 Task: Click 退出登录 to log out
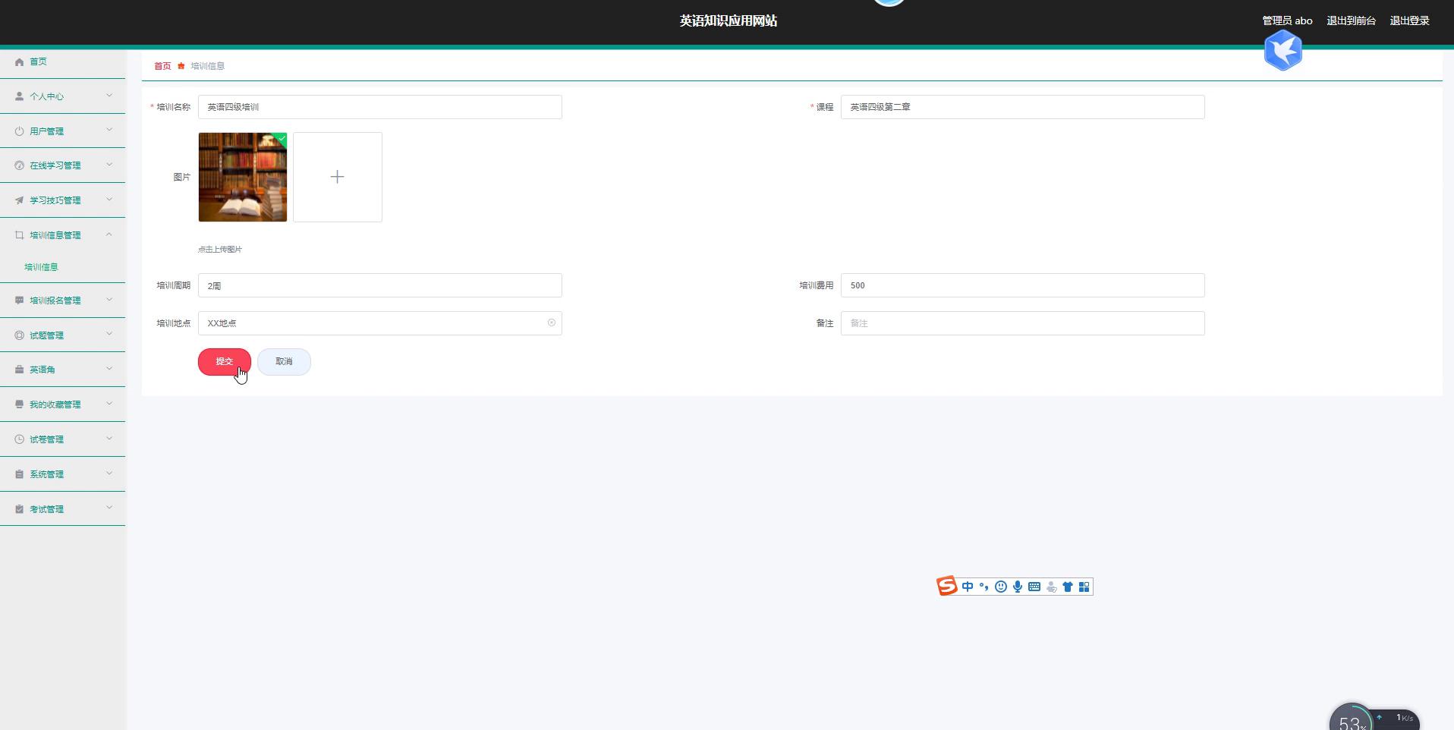coord(1408,21)
